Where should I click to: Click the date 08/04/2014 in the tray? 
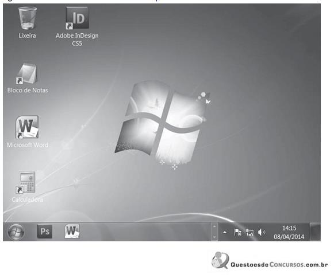click(x=289, y=237)
